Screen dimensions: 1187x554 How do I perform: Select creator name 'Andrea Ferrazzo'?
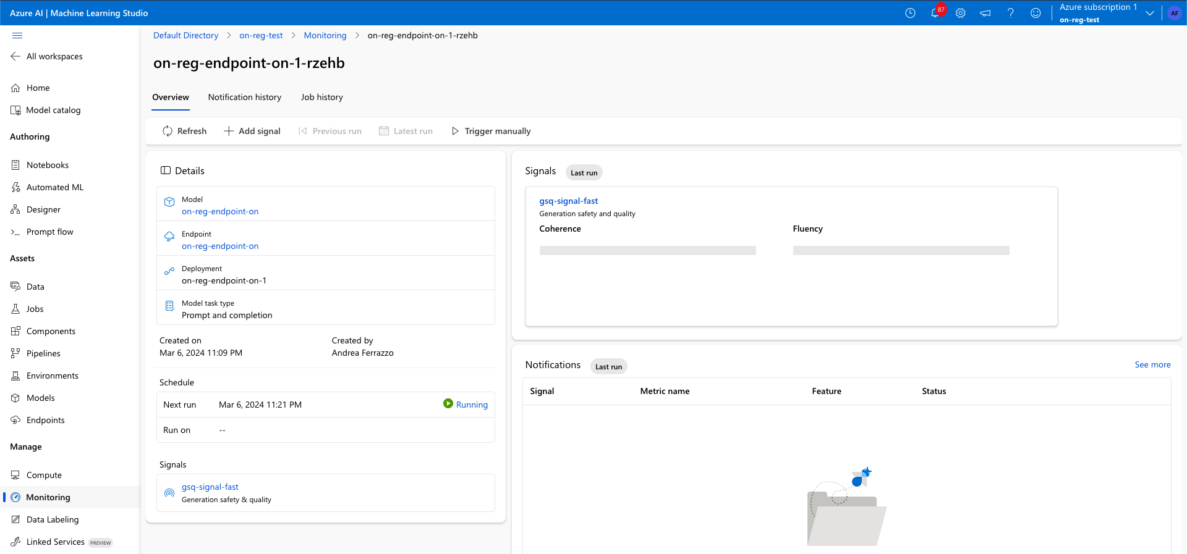(x=363, y=353)
